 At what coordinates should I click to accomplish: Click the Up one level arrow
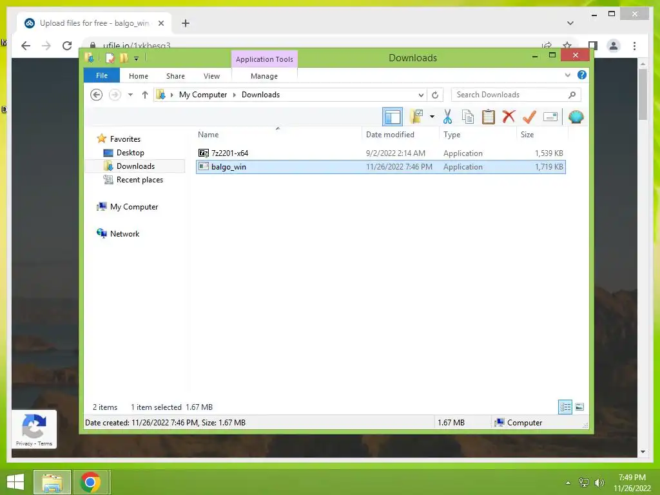point(145,95)
